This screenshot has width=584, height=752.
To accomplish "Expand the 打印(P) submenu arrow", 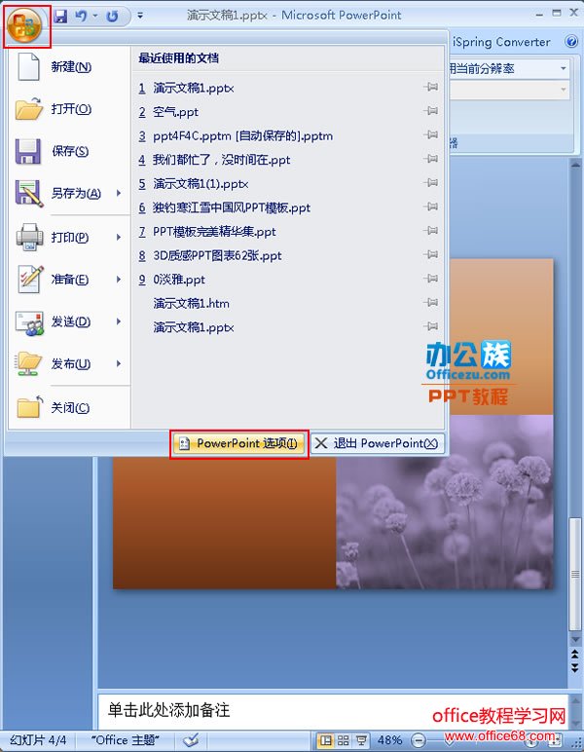I will coord(119,237).
